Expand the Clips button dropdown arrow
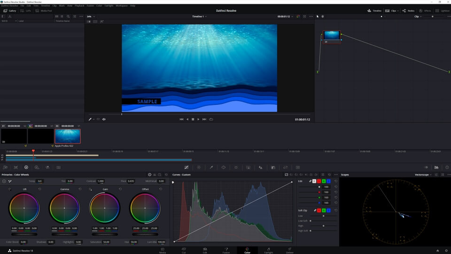 pos(398,11)
